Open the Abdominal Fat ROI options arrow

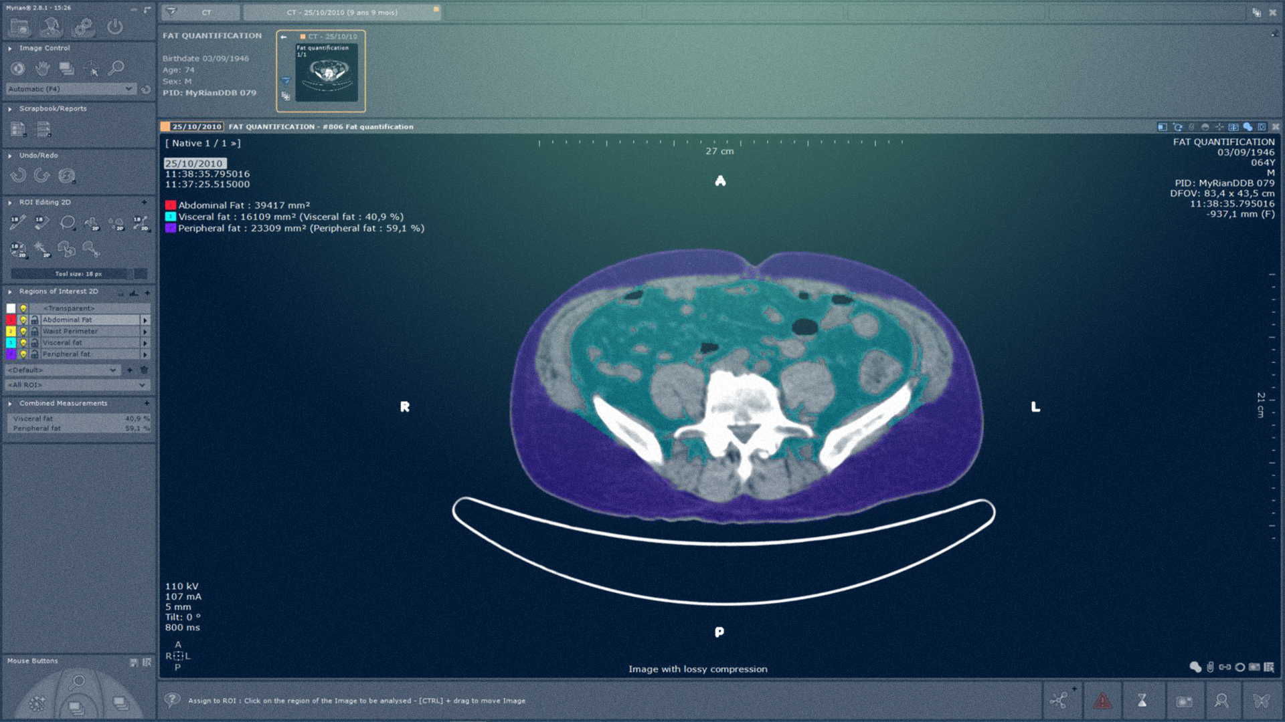[x=145, y=320]
